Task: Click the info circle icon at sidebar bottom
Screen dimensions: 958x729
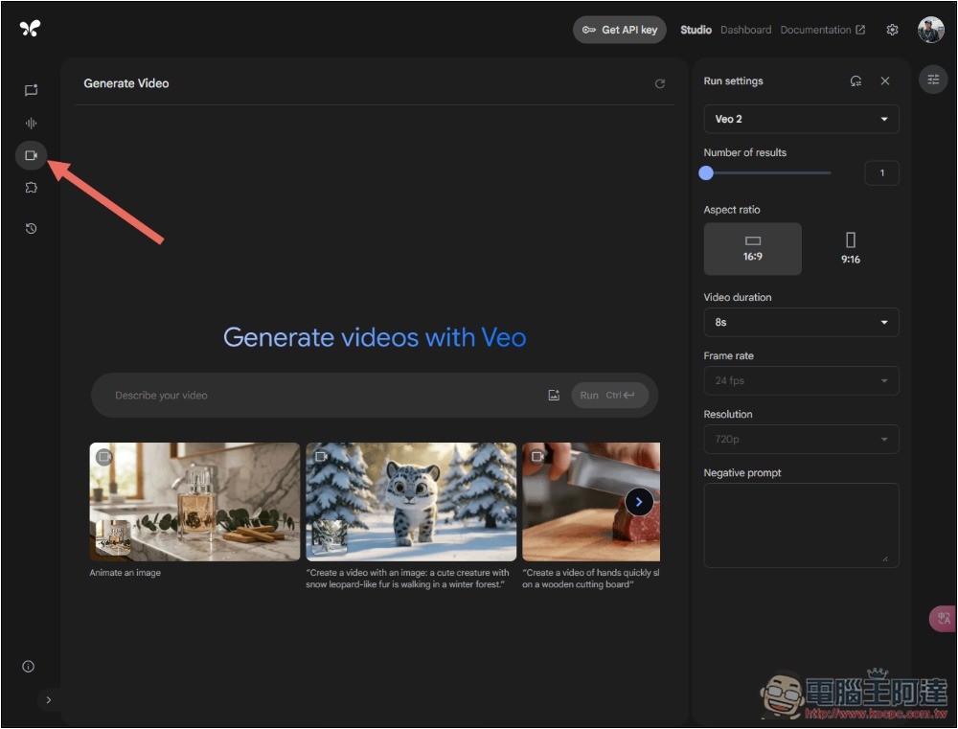Action: [28, 666]
